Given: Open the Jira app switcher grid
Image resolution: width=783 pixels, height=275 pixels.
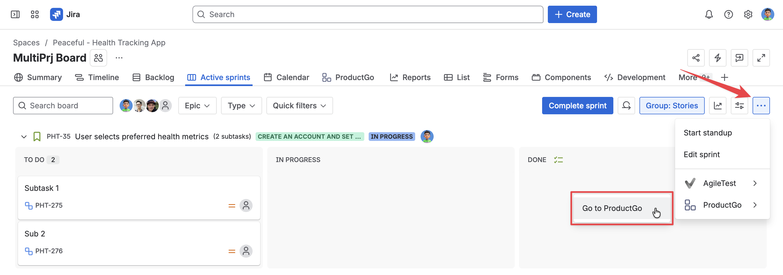Looking at the screenshot, I should pyautogui.click(x=35, y=14).
